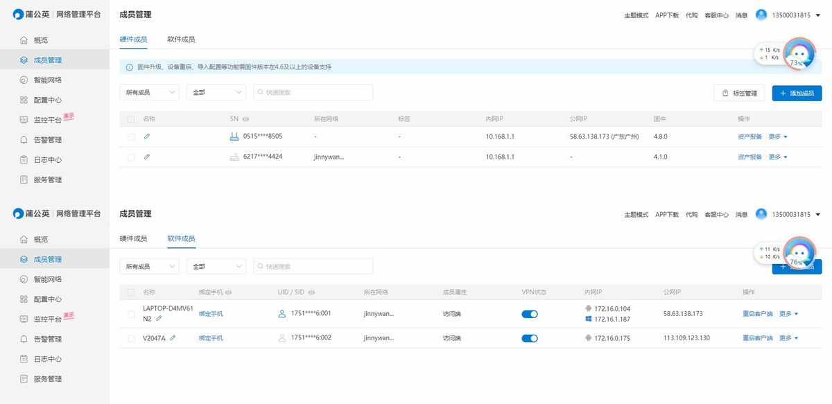Click the eye icon beside SN header

[x=246, y=119]
